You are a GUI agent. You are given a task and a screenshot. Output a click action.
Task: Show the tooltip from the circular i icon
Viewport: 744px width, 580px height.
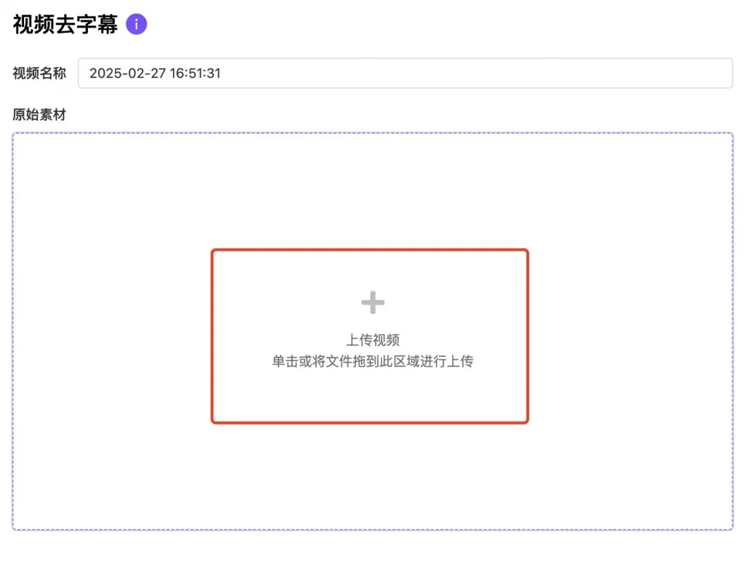[x=136, y=24]
